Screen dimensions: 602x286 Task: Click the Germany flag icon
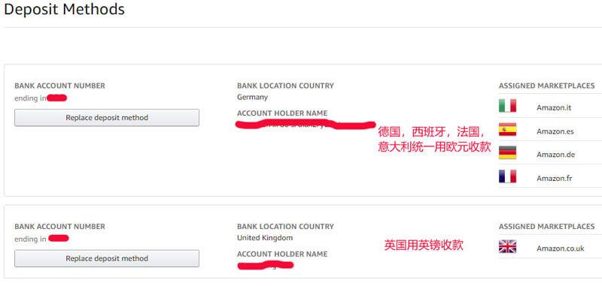click(x=507, y=153)
